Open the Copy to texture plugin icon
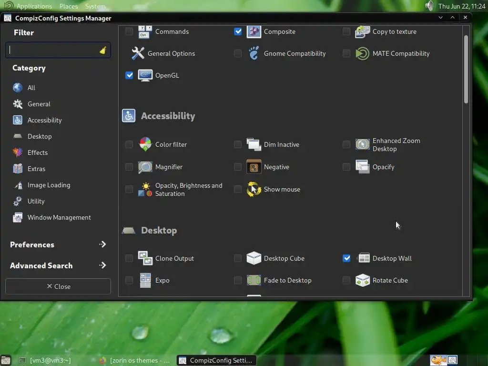 (x=362, y=32)
